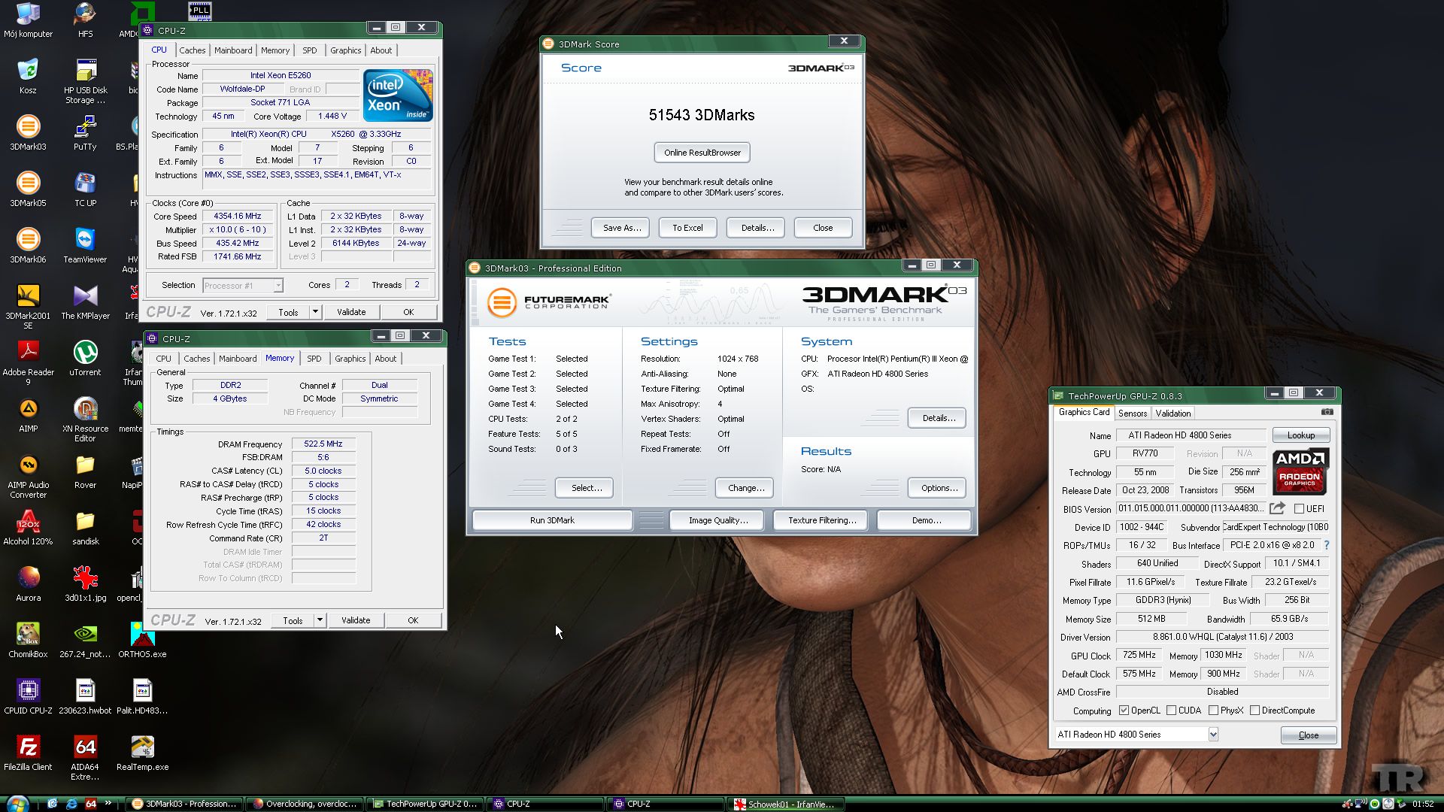Click Save As button in 3DMark Score
This screenshot has height=812, width=1444.
pyautogui.click(x=622, y=228)
